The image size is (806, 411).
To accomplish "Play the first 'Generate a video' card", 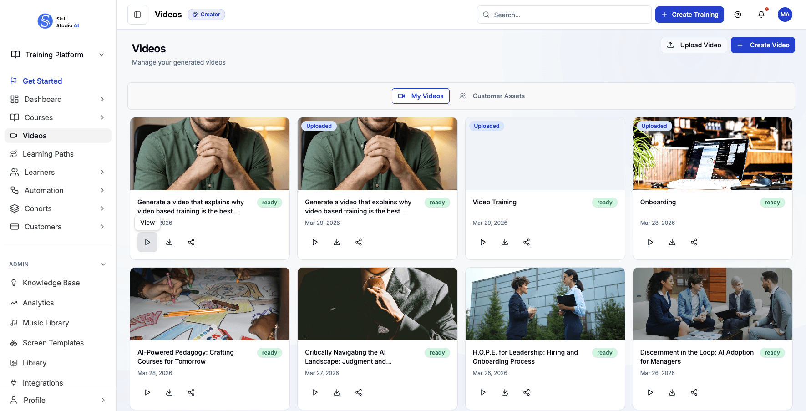I will coord(147,242).
